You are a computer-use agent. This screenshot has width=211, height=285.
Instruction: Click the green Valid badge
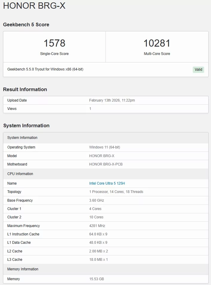tap(198, 70)
